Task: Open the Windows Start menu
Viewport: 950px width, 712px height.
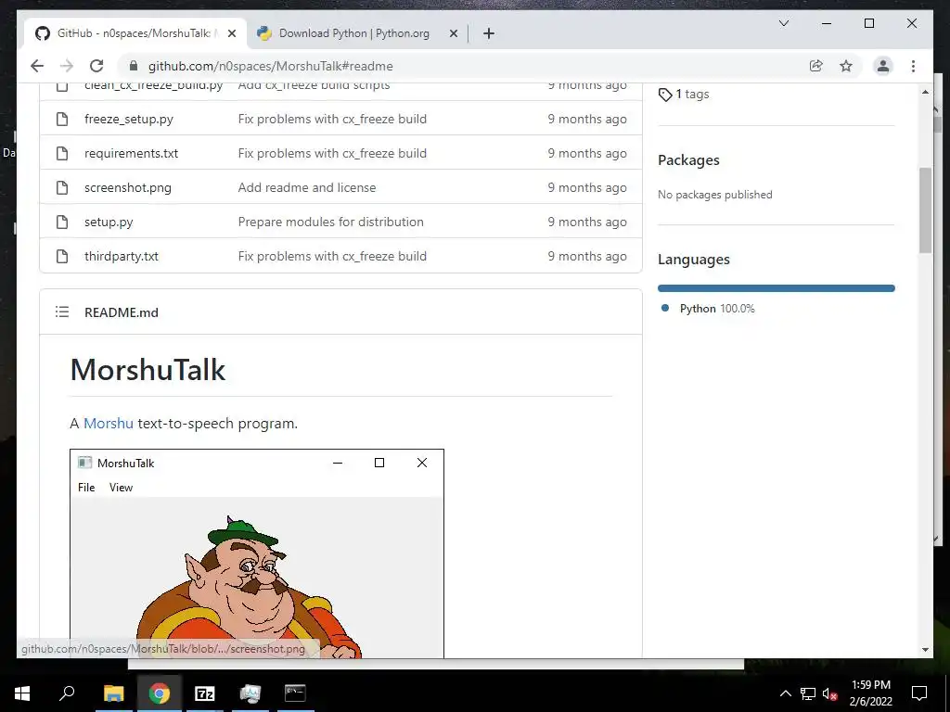Action: click(22, 693)
